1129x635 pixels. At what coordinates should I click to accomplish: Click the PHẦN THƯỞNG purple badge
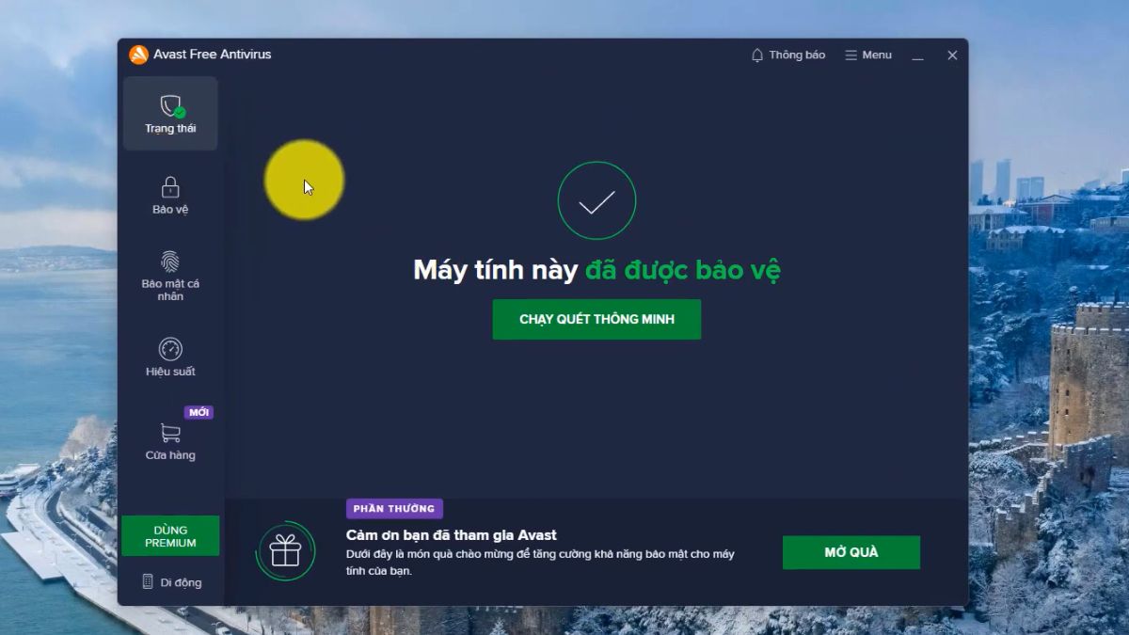pyautogui.click(x=394, y=509)
